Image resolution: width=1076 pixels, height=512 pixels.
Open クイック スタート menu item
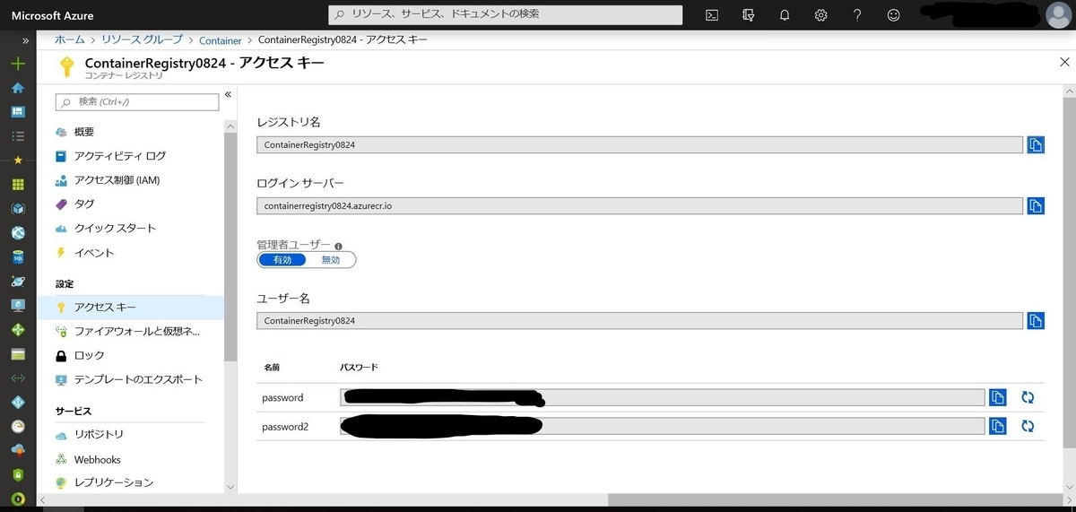pyautogui.click(x=130, y=229)
